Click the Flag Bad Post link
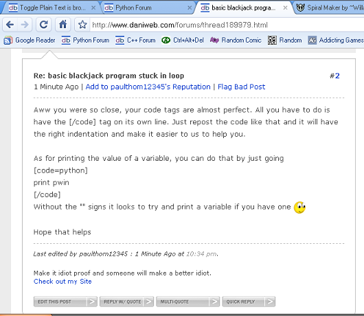The width and height of the screenshot is (364, 316). (x=242, y=87)
